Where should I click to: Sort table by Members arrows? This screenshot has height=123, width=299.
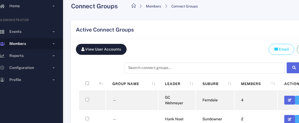[x=273, y=83]
